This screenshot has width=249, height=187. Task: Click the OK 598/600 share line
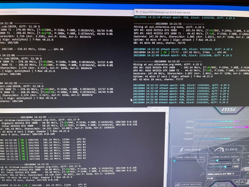[x=43, y=185]
